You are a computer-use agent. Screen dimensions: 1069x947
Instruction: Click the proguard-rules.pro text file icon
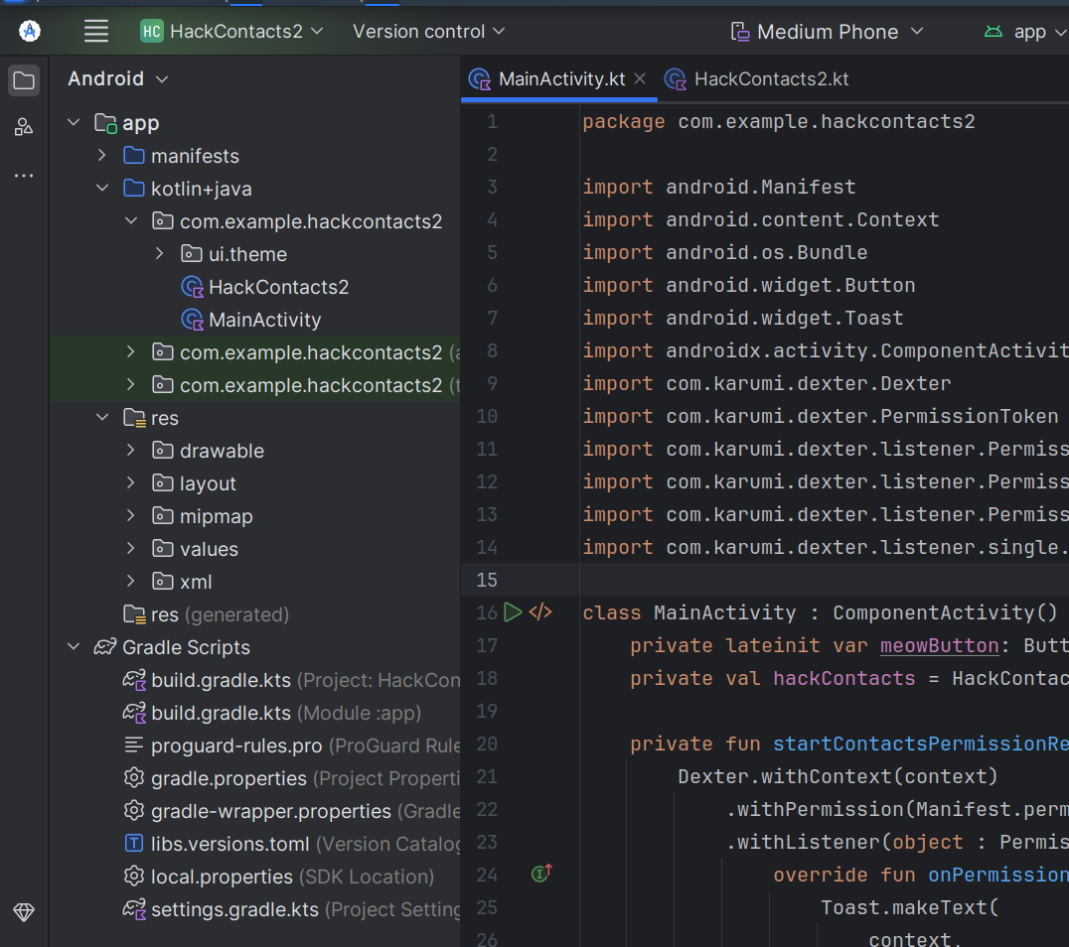point(133,745)
